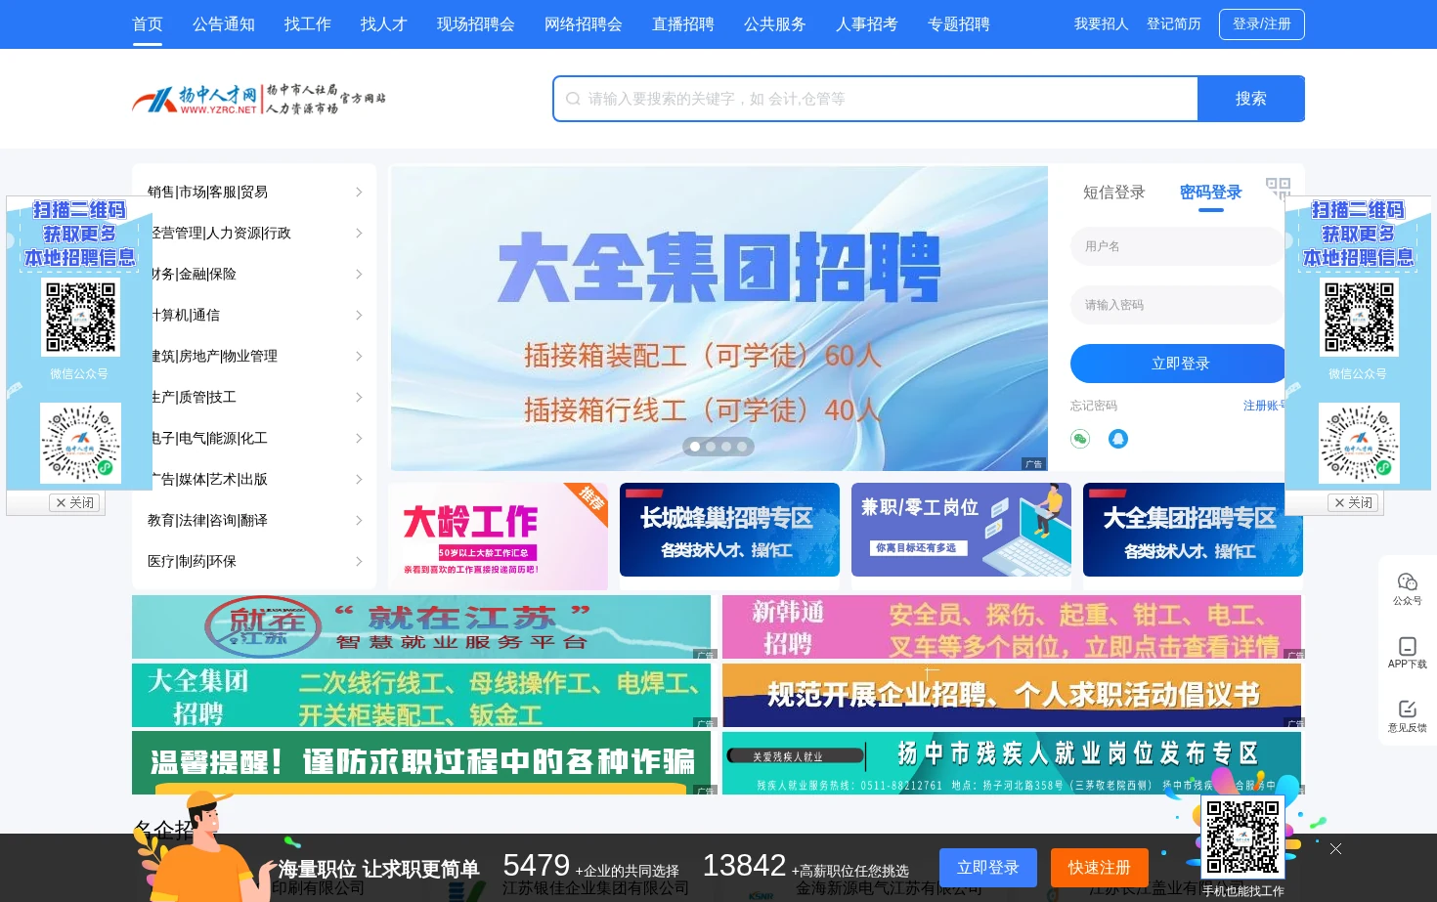Open the 新韩通招聘 banner
This screenshot has height=902, width=1437.
click(x=1012, y=627)
